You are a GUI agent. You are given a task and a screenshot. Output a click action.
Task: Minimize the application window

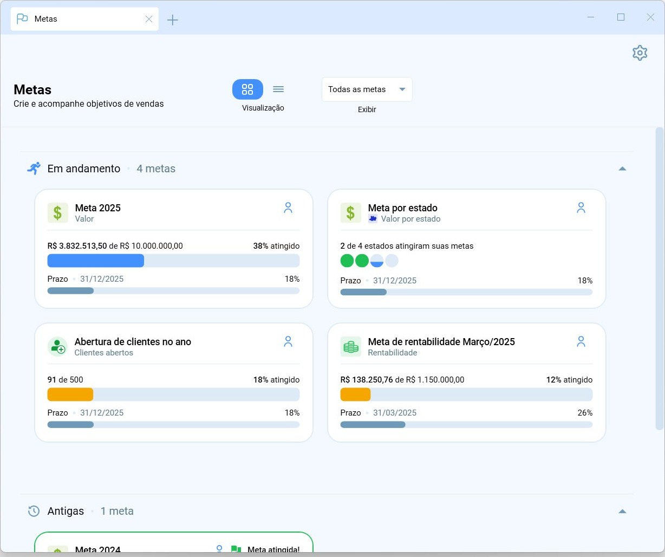pyautogui.click(x=591, y=17)
